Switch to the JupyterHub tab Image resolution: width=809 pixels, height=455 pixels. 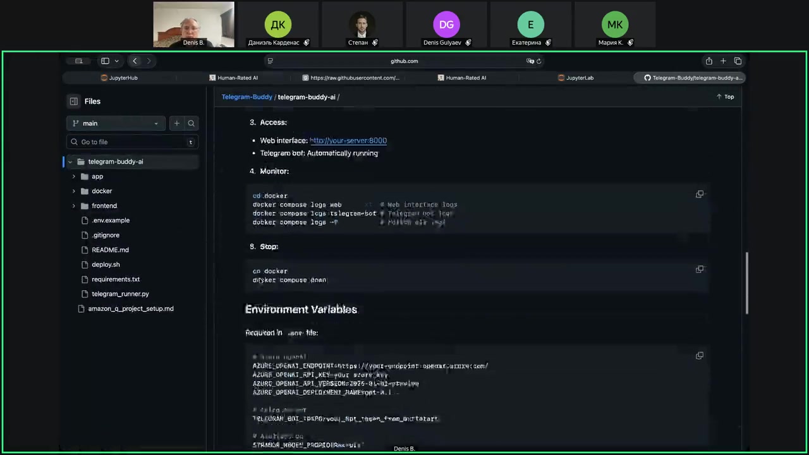(x=123, y=78)
